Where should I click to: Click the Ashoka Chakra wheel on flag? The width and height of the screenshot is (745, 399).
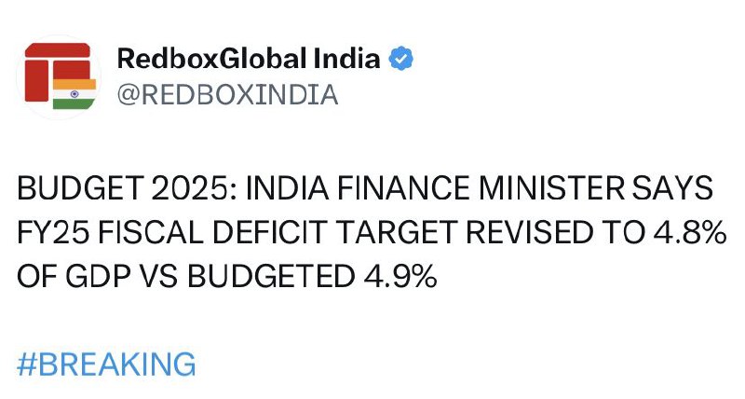pyautogui.click(x=74, y=94)
